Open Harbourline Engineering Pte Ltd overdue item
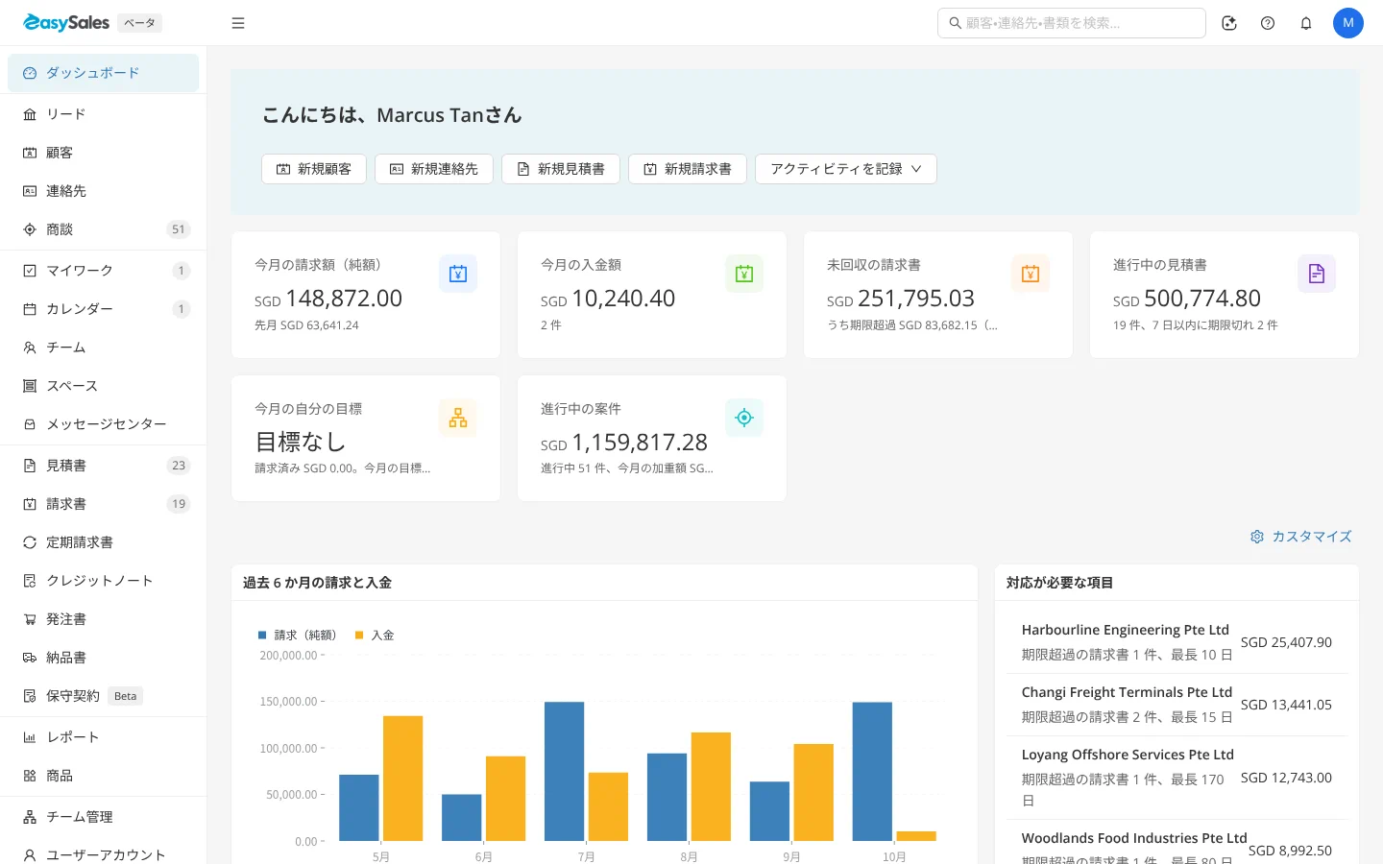This screenshot has width=1383, height=864. pos(1177,642)
